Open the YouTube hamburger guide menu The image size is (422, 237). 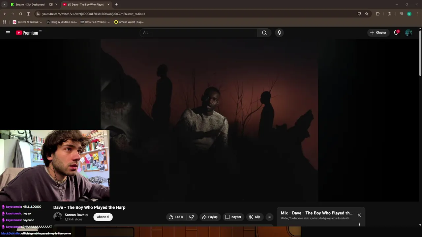pos(8,33)
